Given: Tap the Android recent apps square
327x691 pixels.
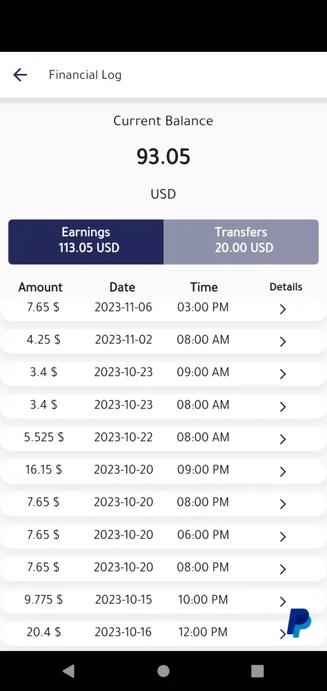Looking at the screenshot, I should click(x=257, y=671).
